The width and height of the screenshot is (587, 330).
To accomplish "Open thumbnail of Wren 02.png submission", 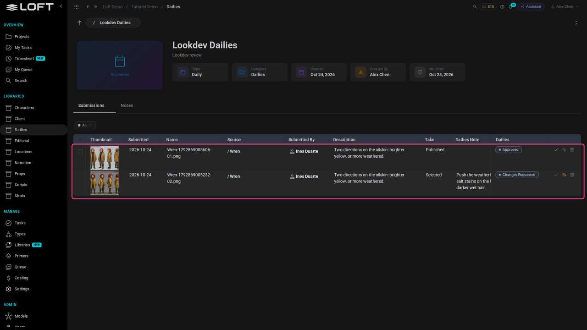I will click(x=105, y=183).
